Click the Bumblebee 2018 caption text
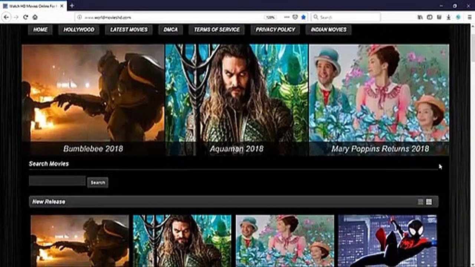This screenshot has height=267, width=475. [x=93, y=149]
